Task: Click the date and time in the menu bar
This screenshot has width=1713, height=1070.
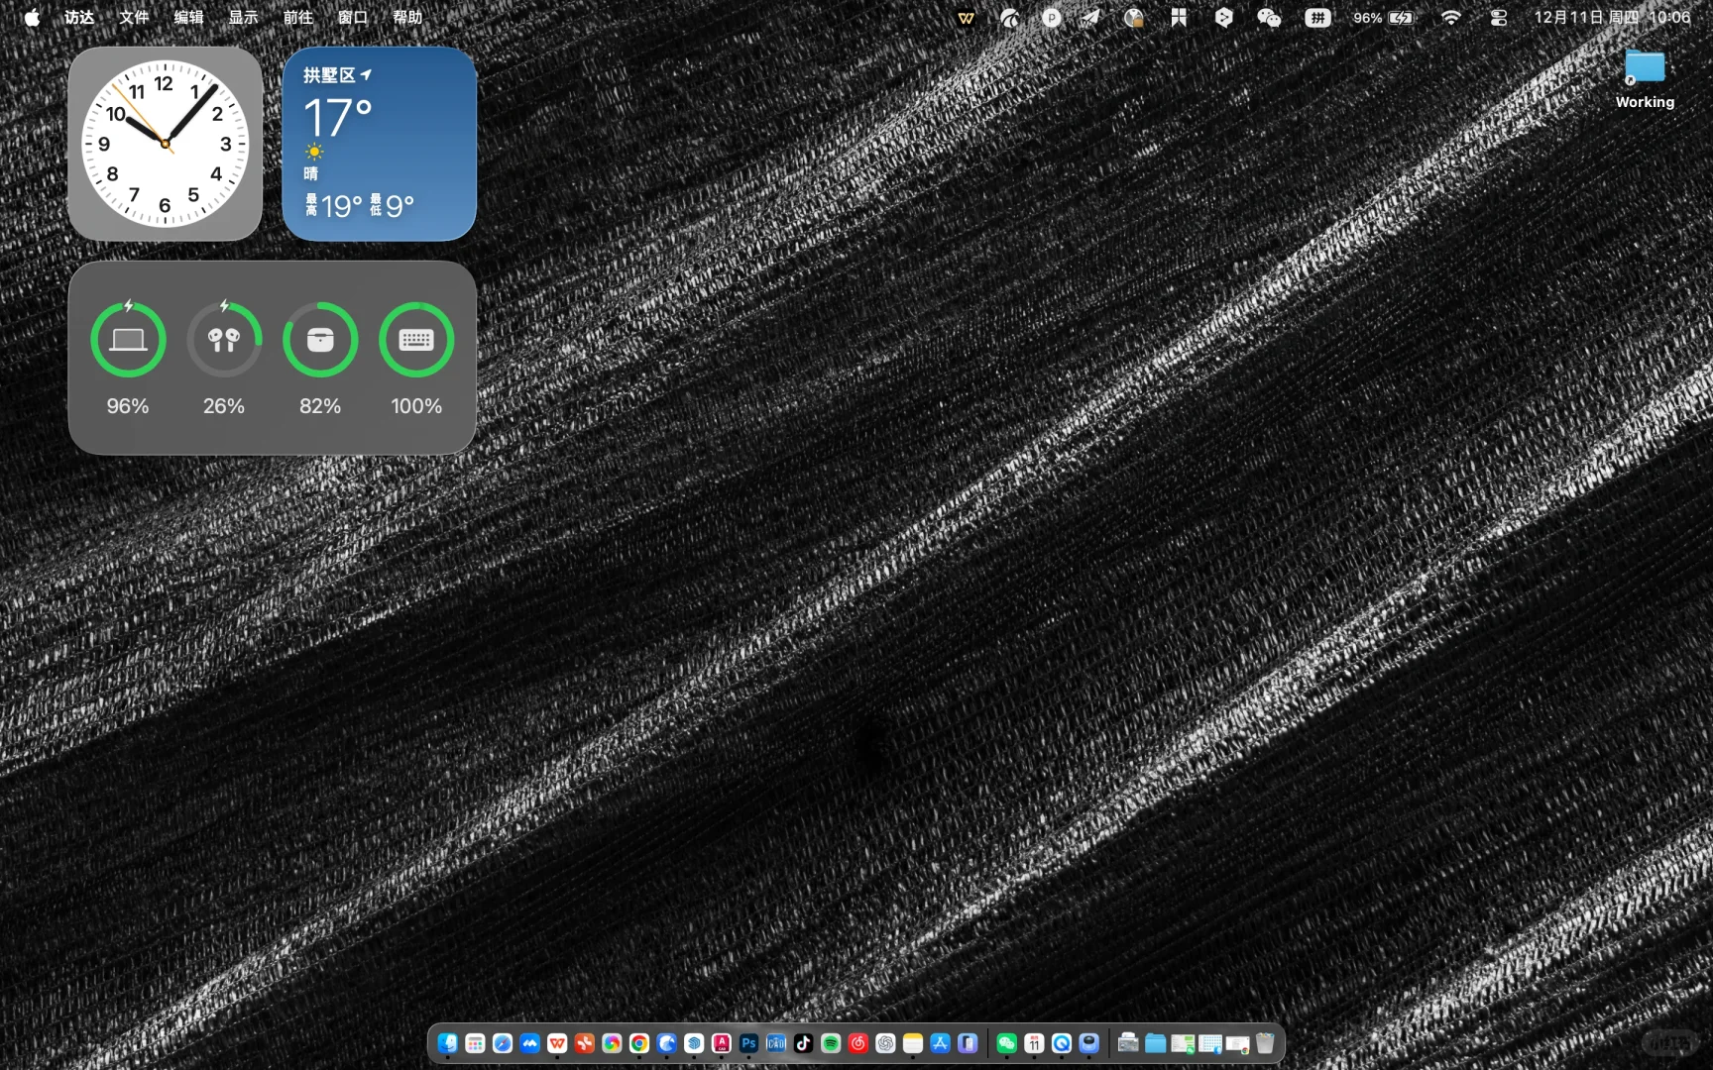Action: 1613,18
